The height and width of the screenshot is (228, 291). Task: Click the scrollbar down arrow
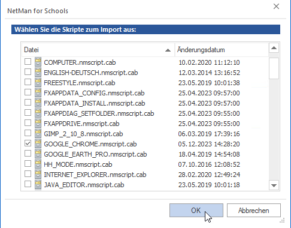tap(274, 185)
